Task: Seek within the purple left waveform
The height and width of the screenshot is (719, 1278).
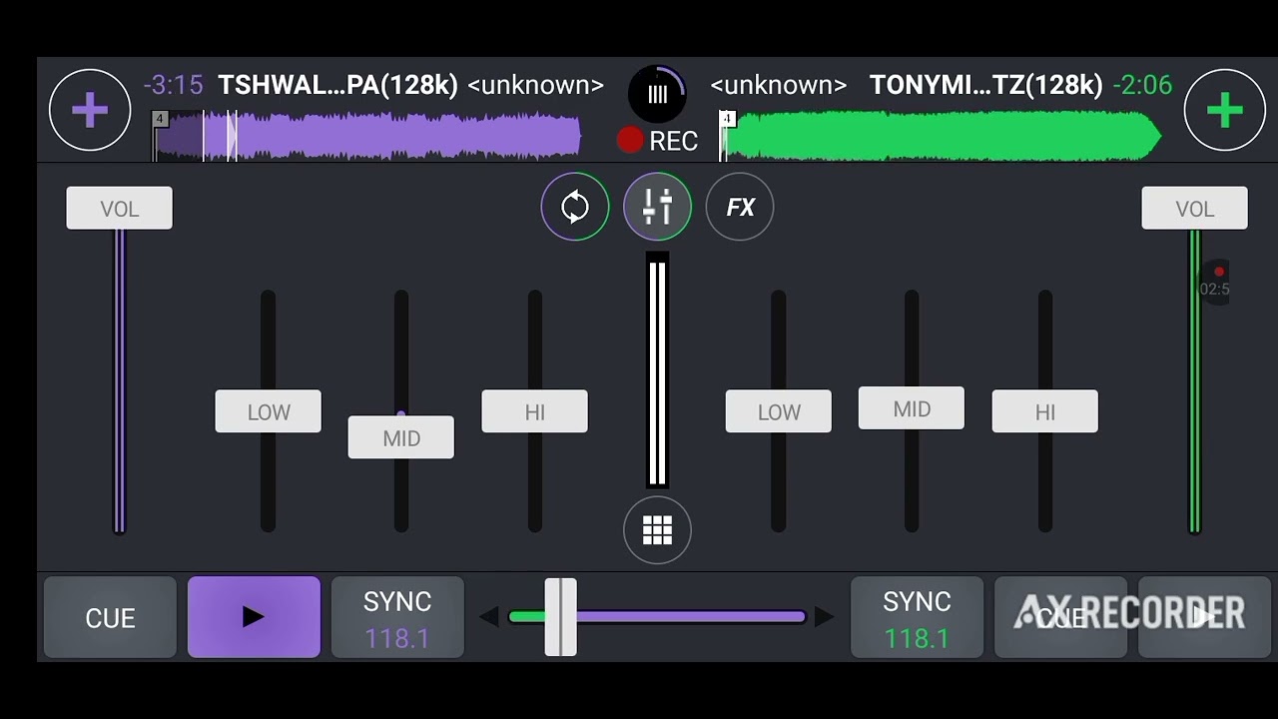Action: [367, 136]
